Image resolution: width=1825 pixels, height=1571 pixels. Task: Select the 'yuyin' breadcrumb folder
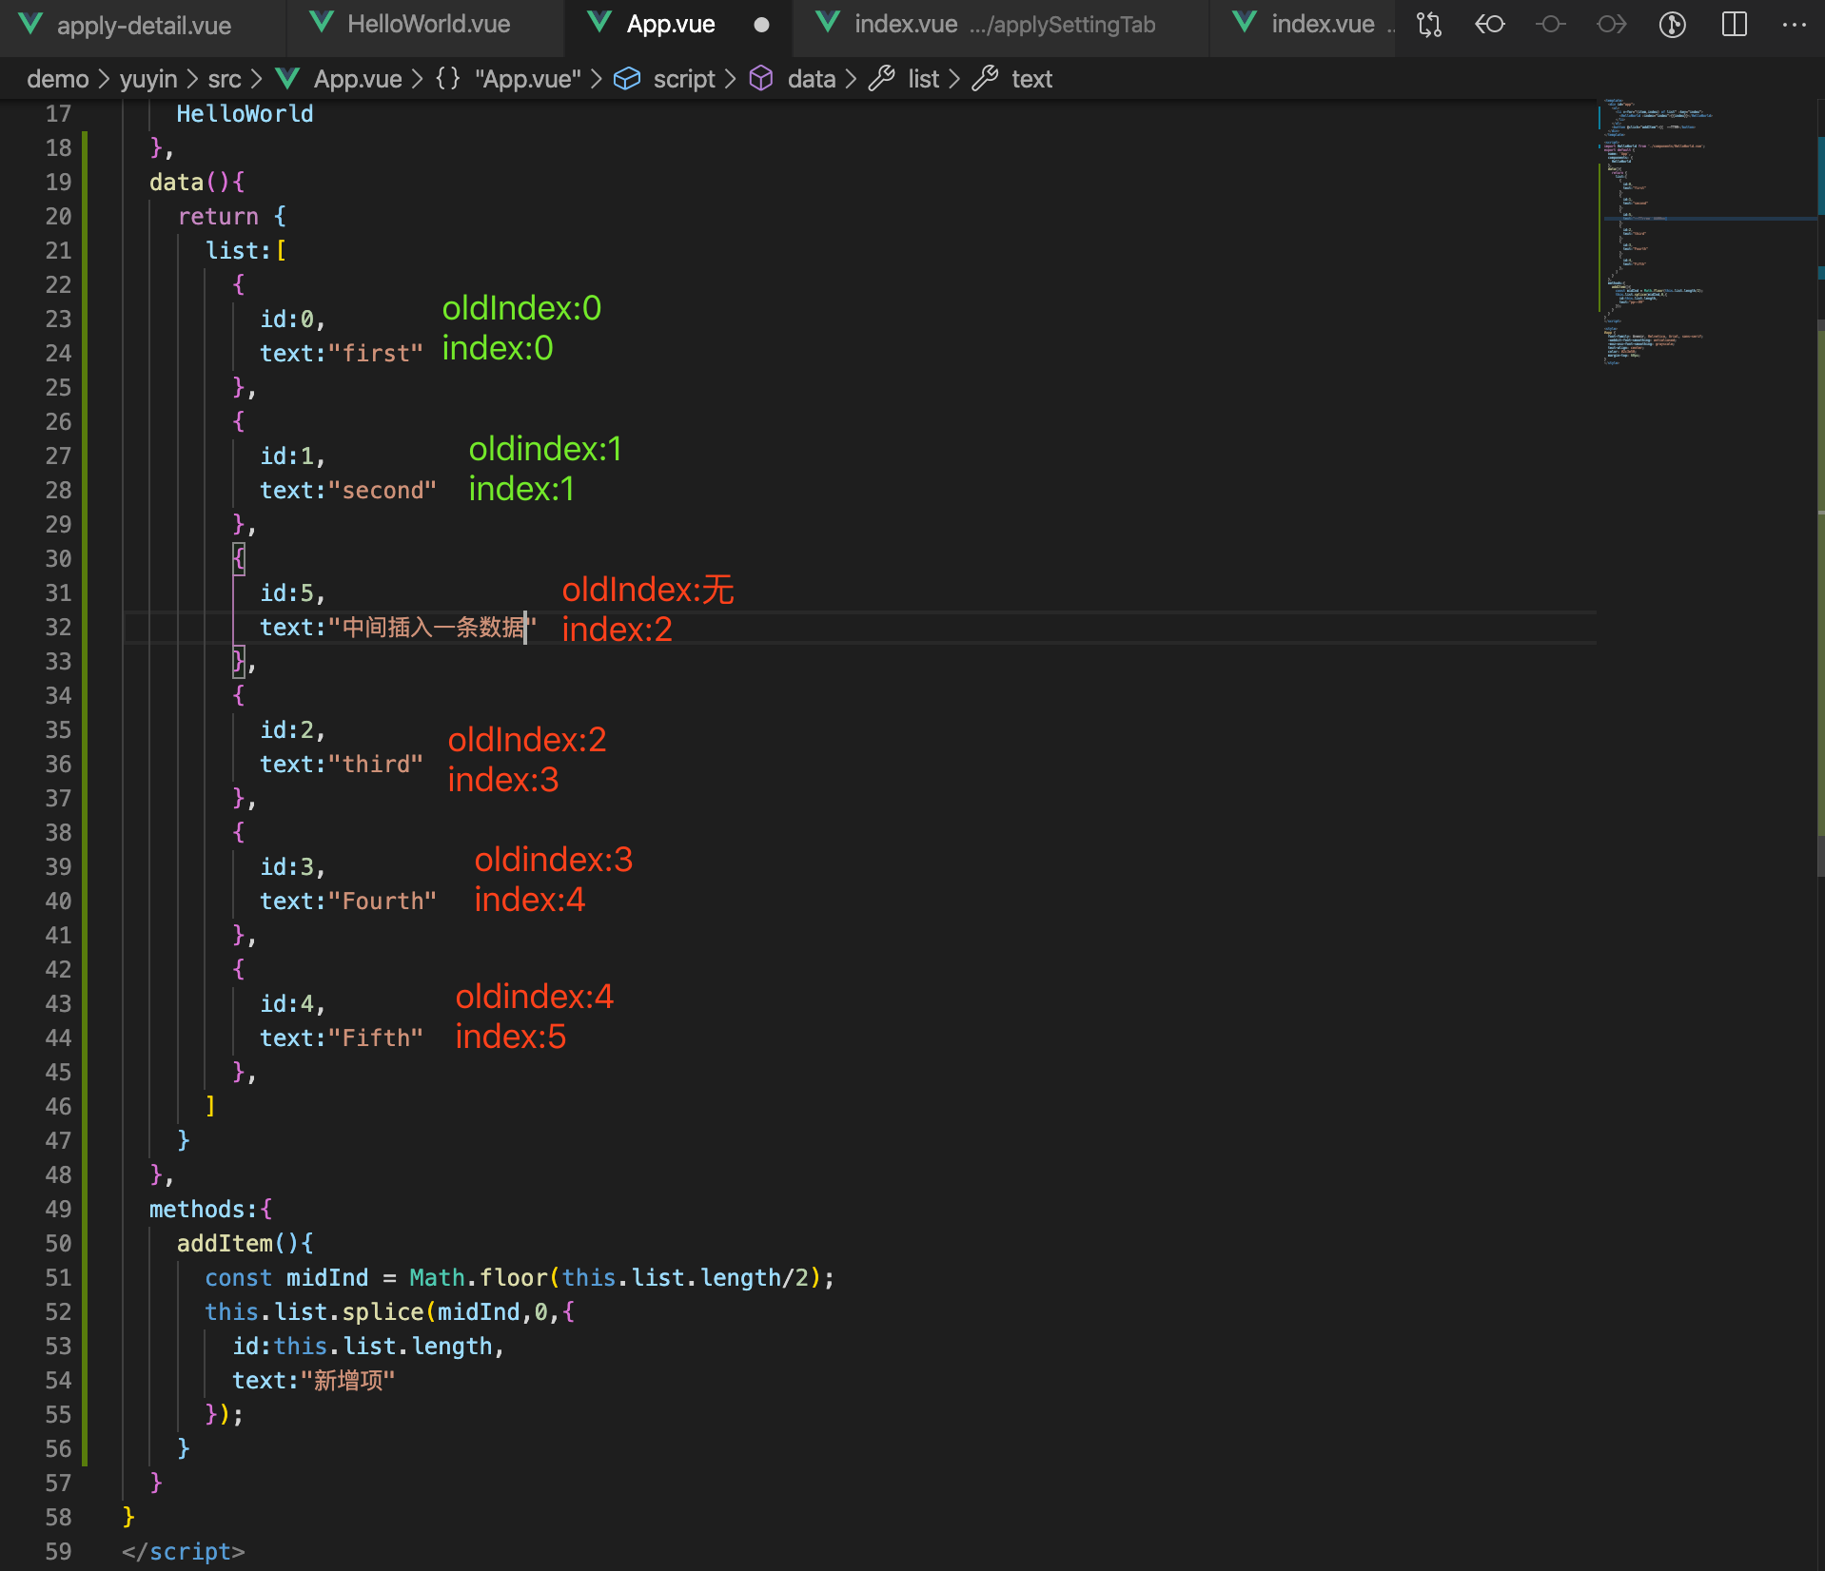click(147, 79)
